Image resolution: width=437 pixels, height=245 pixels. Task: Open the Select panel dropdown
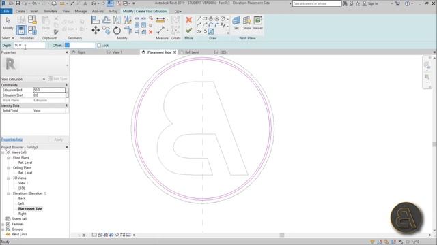(x=8, y=38)
